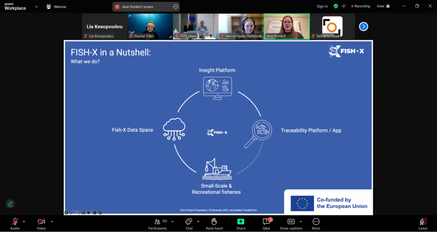Click the slide footer presentation text
Viewport: 437px width, 232px height.
point(218,210)
